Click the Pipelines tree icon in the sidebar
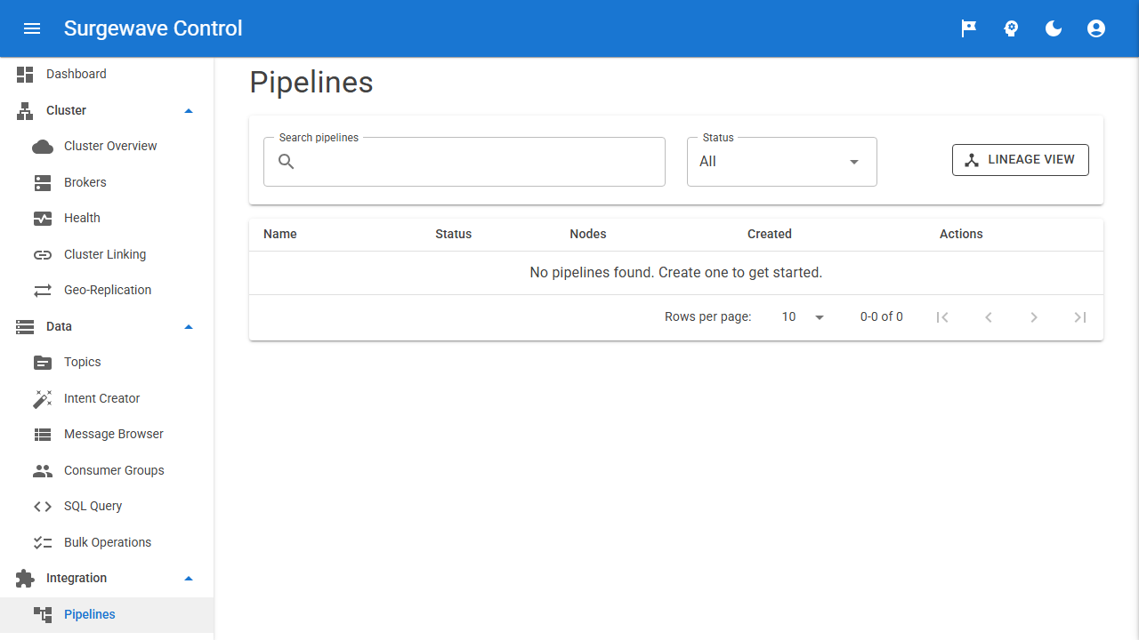The image size is (1139, 640). click(43, 615)
